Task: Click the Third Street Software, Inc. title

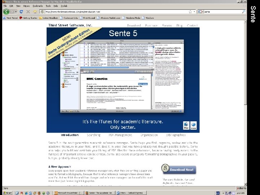Action: coord(70,25)
